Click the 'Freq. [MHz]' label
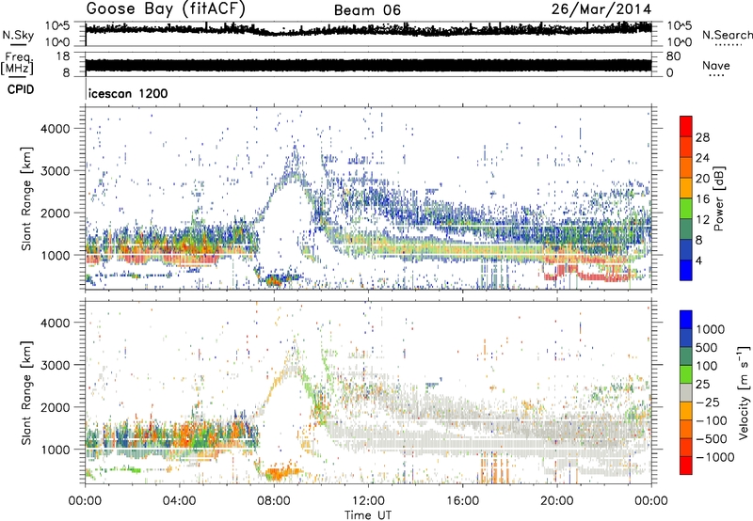Viewport: 753px width, 521px height. click(x=17, y=64)
